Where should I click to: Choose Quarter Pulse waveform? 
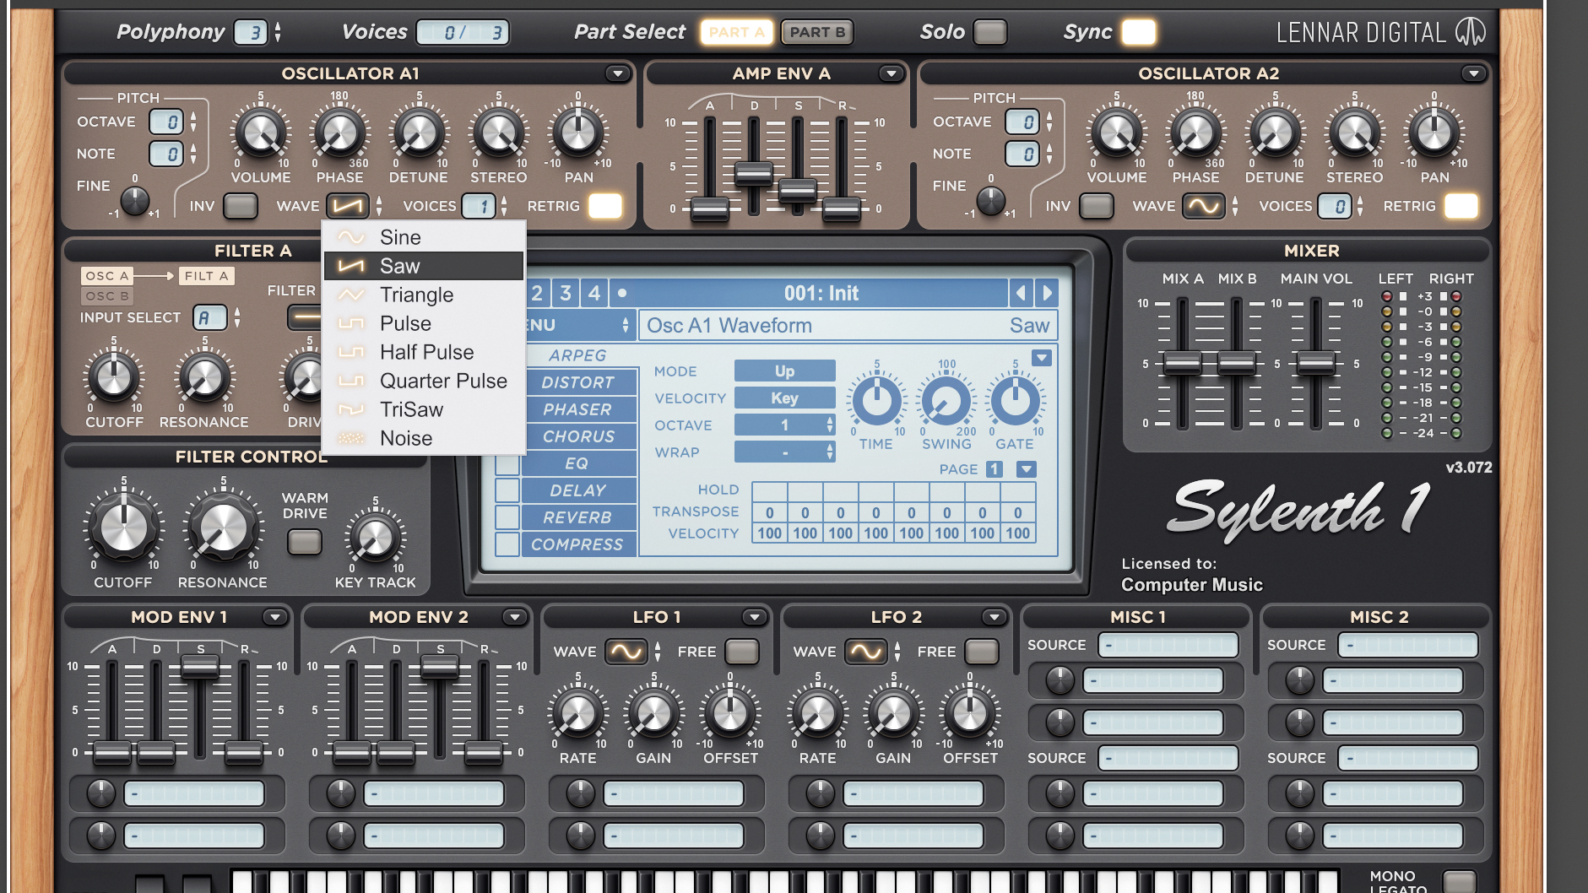pyautogui.click(x=423, y=381)
